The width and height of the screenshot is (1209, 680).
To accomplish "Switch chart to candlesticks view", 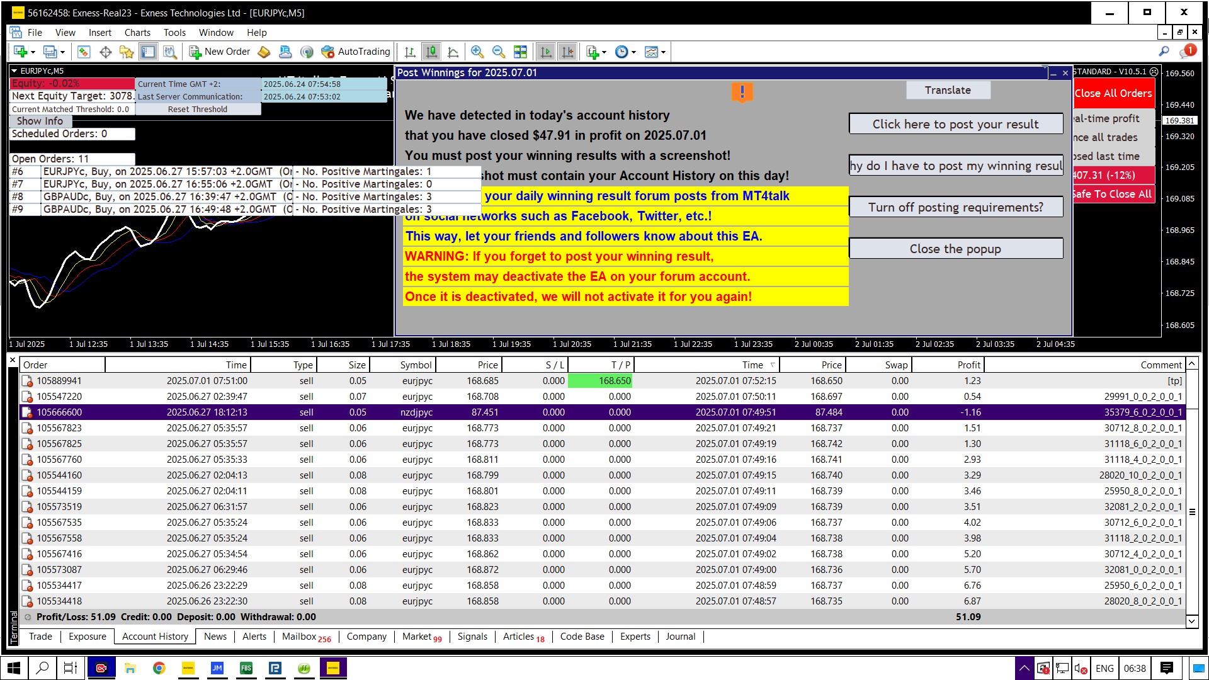I will [x=431, y=52].
